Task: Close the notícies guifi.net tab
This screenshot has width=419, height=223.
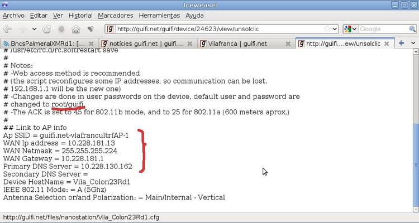Action: pos(190,43)
